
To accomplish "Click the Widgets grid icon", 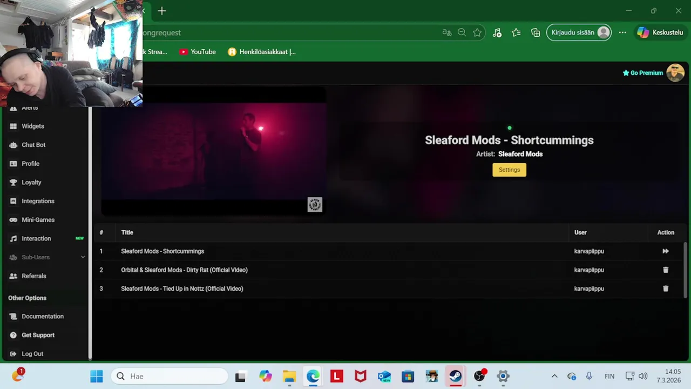I will pyautogui.click(x=13, y=126).
